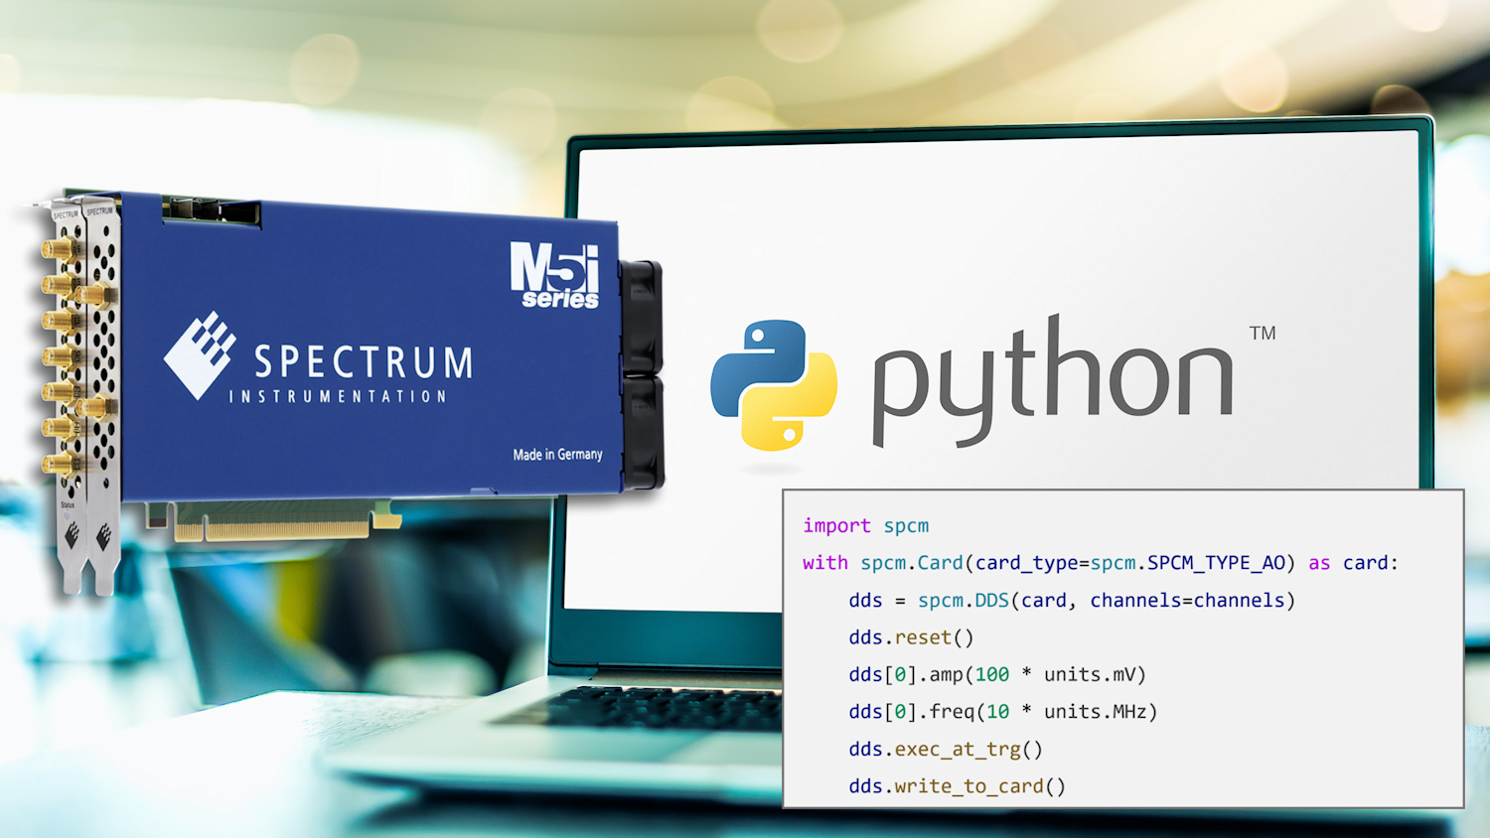Click the "dds[0].freq(10 * units.MHz)" line
Image resolution: width=1490 pixels, height=838 pixels.
(x=1003, y=712)
